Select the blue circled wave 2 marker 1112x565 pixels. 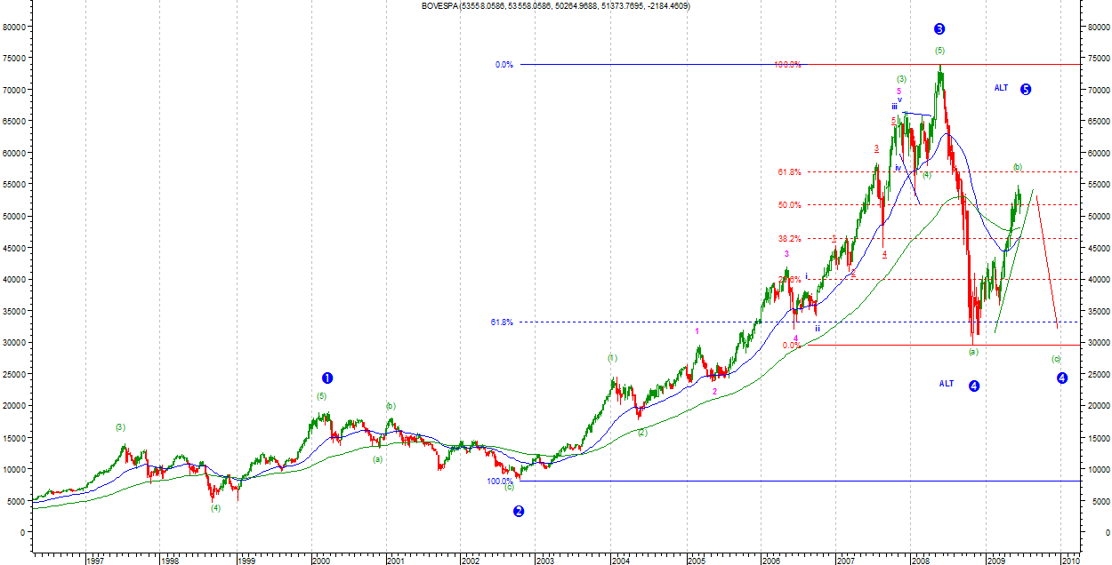(519, 511)
